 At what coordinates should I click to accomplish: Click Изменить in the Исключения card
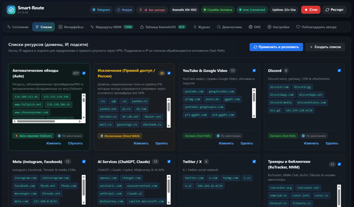coord(141,143)
